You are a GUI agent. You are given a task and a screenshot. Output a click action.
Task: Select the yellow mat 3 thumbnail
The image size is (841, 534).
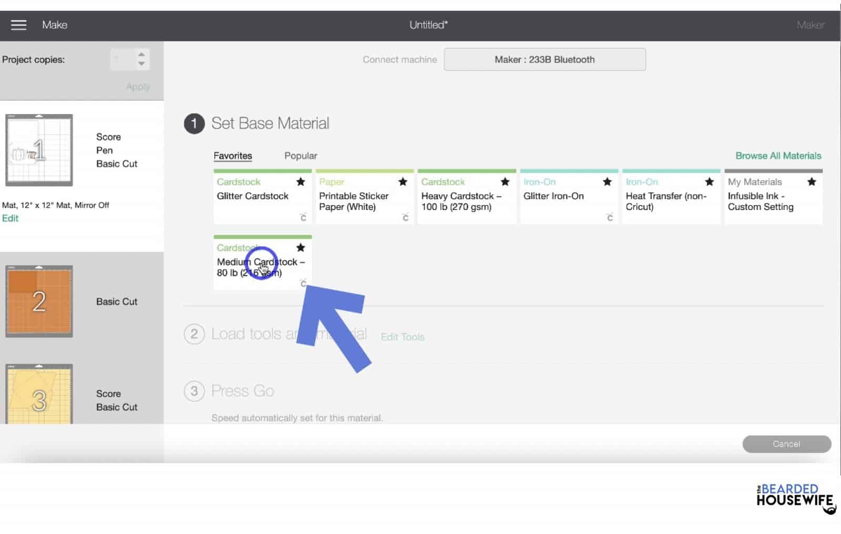pyautogui.click(x=39, y=394)
